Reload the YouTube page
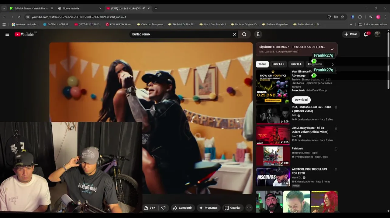The height and width of the screenshot is (218, 390). point(19,17)
